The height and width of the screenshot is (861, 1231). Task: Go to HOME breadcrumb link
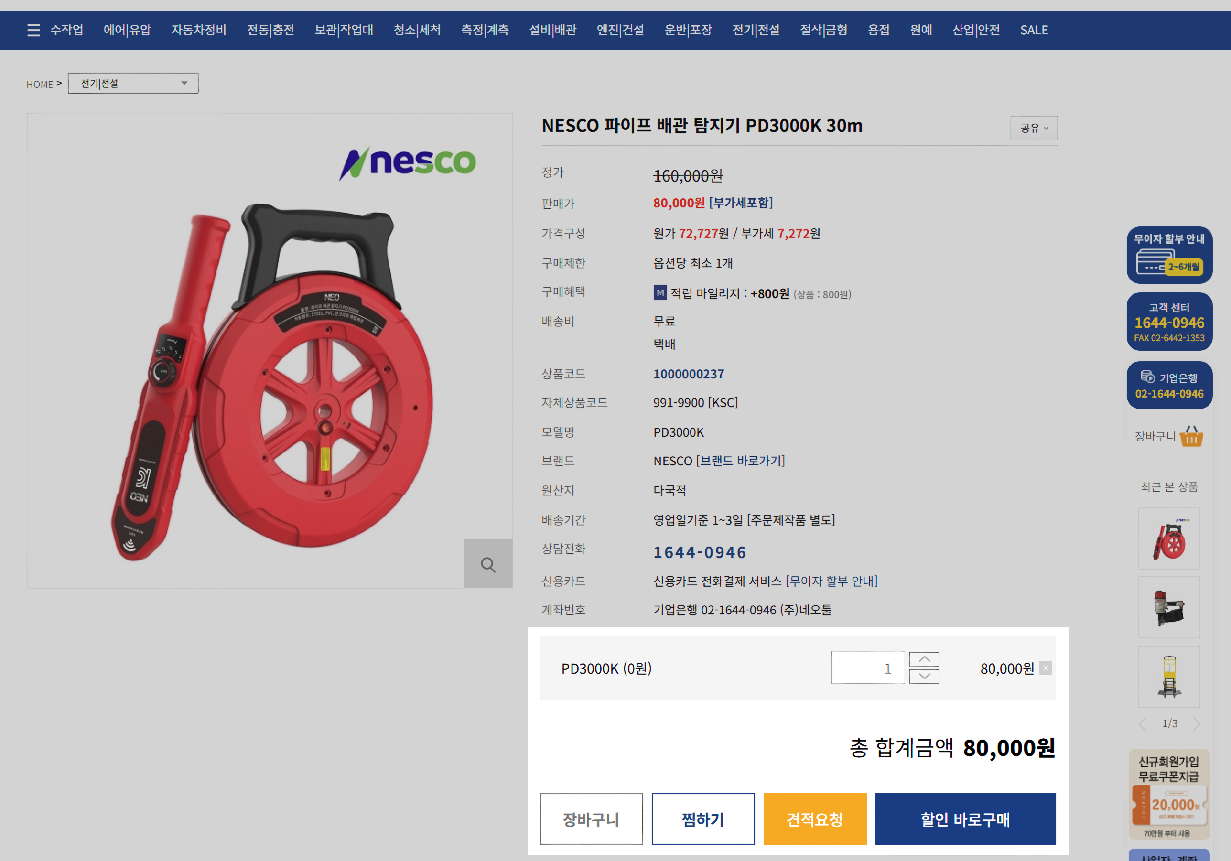[40, 84]
